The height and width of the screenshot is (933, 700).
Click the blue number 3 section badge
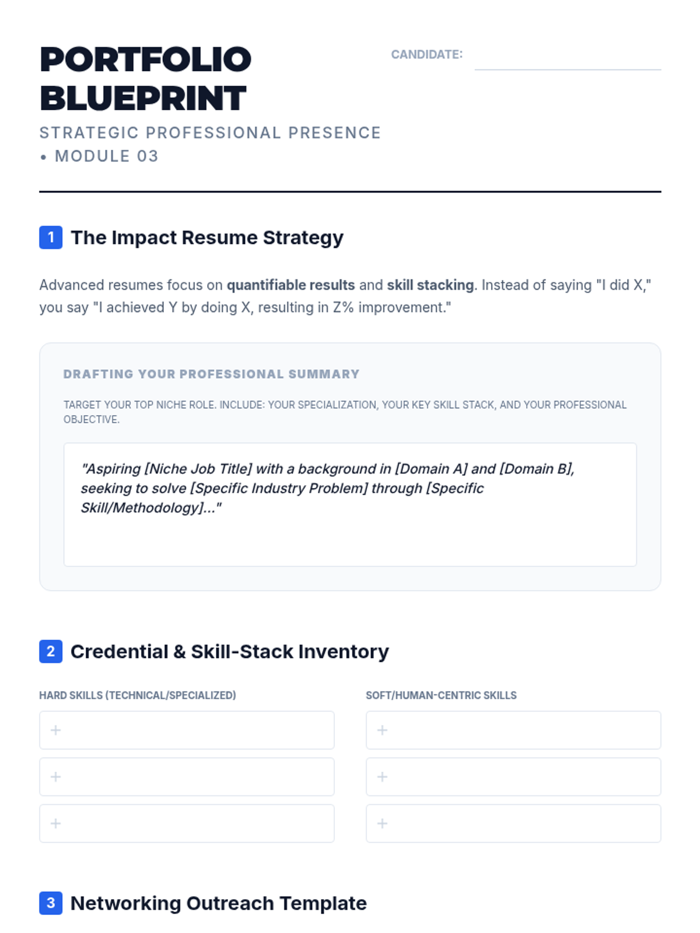(51, 903)
